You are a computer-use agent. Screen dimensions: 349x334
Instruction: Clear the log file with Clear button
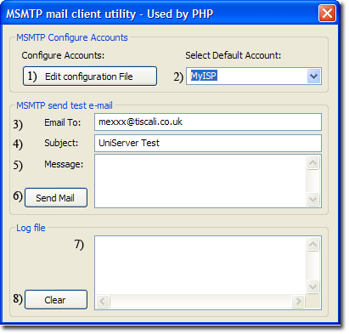(56, 299)
